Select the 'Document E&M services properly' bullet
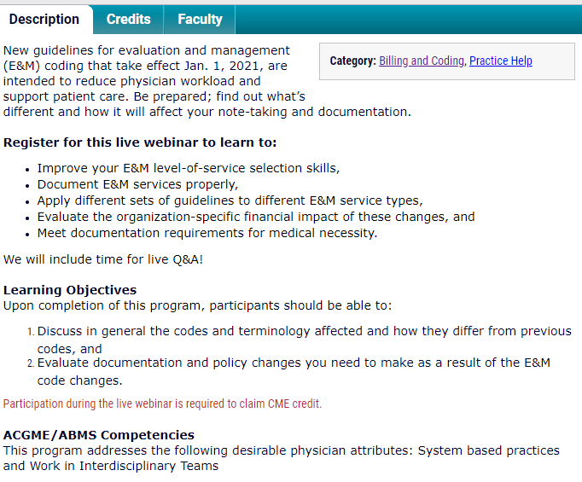582x482 pixels. tap(137, 184)
